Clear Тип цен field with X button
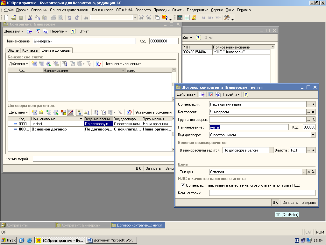Image resolution: width=326 pixels, height=245 pixels. [308, 172]
